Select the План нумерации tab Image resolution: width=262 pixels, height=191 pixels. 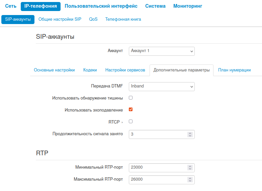point(234,70)
